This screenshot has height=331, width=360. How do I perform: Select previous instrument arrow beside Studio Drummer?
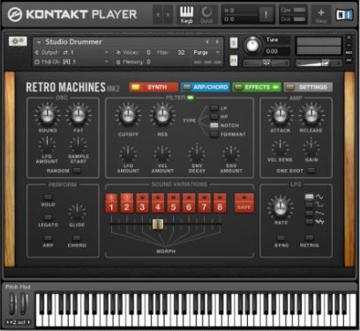point(207,42)
